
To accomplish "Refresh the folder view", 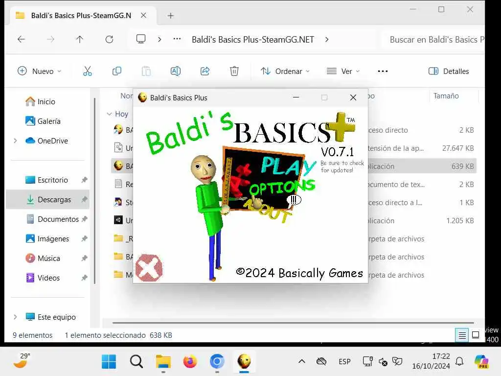I will 109,39.
